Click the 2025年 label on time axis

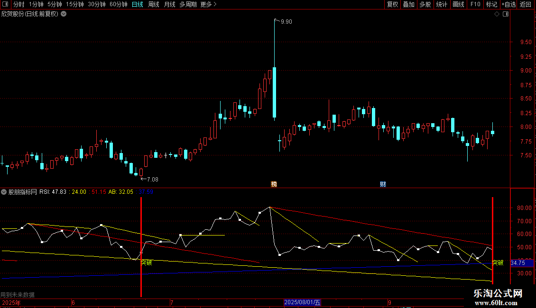pos(11,302)
